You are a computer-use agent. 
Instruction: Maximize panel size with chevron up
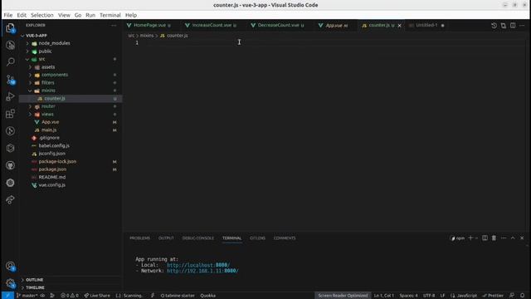[x=513, y=238]
